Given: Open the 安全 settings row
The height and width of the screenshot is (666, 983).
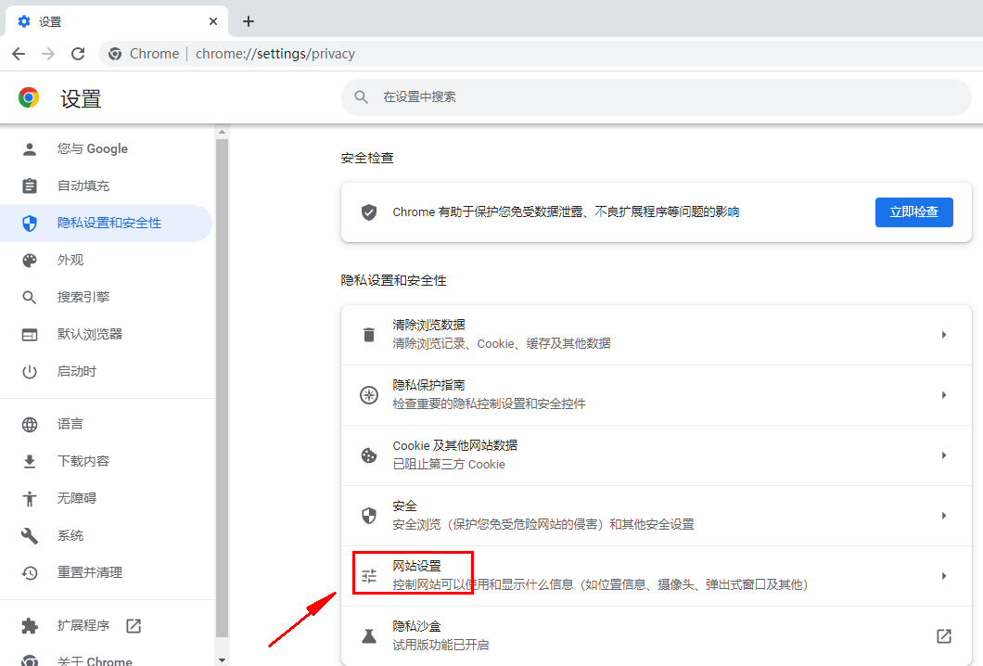Looking at the screenshot, I should (x=656, y=516).
